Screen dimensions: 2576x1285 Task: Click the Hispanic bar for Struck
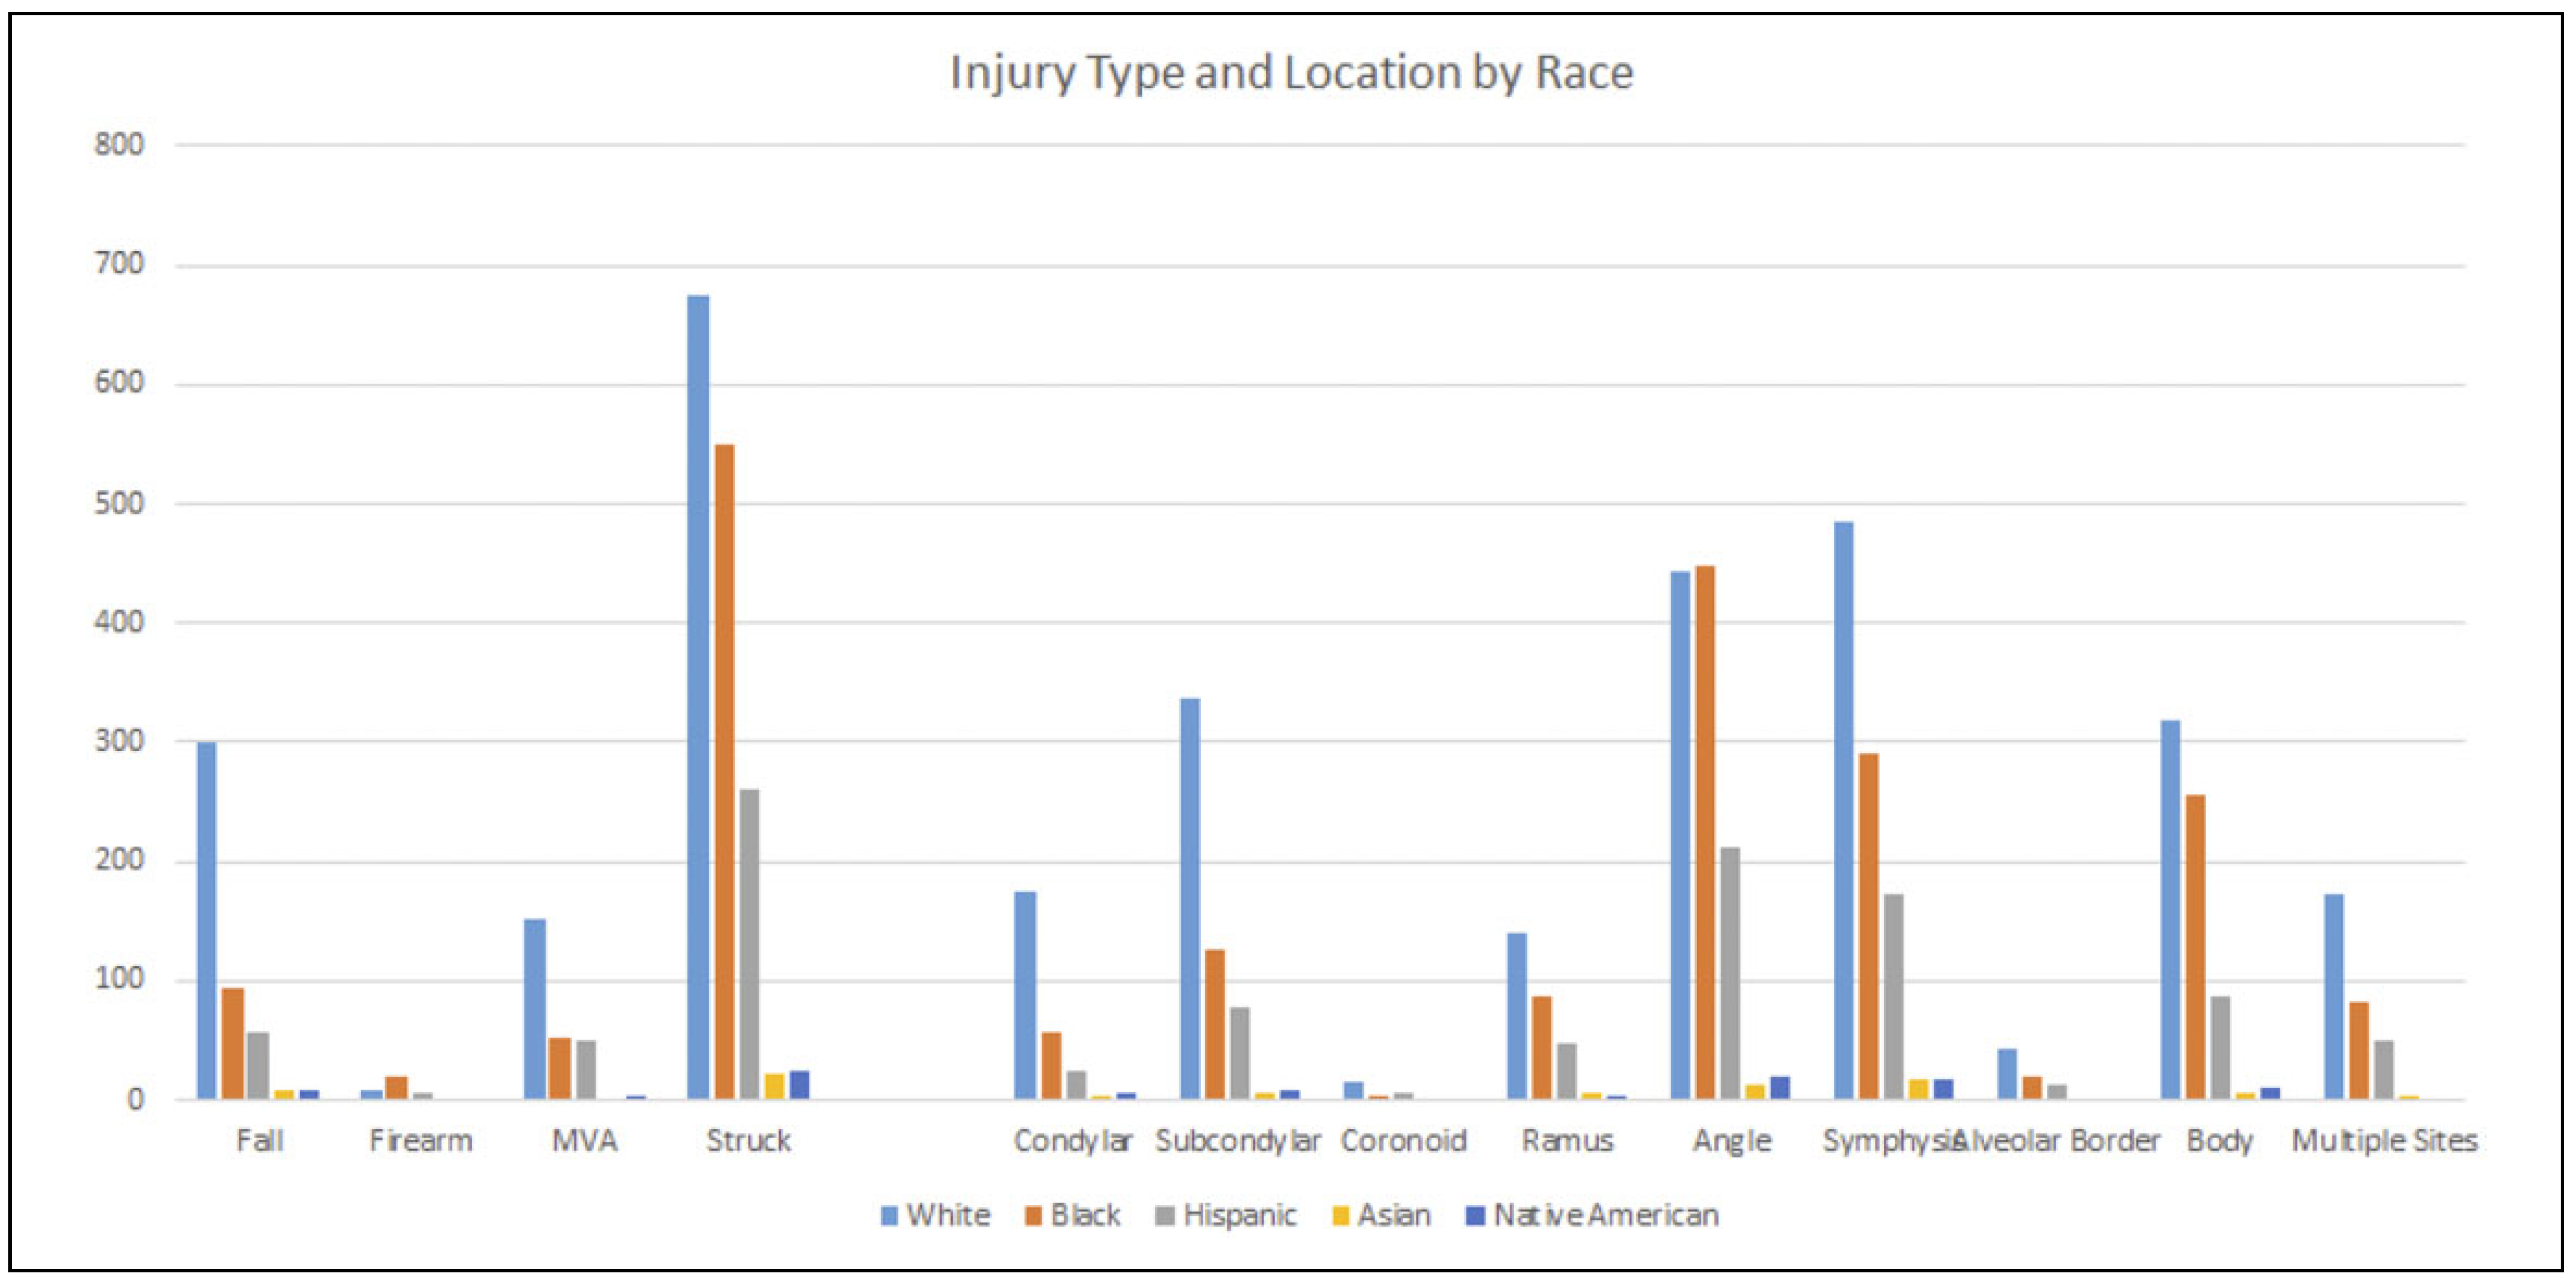(x=749, y=944)
